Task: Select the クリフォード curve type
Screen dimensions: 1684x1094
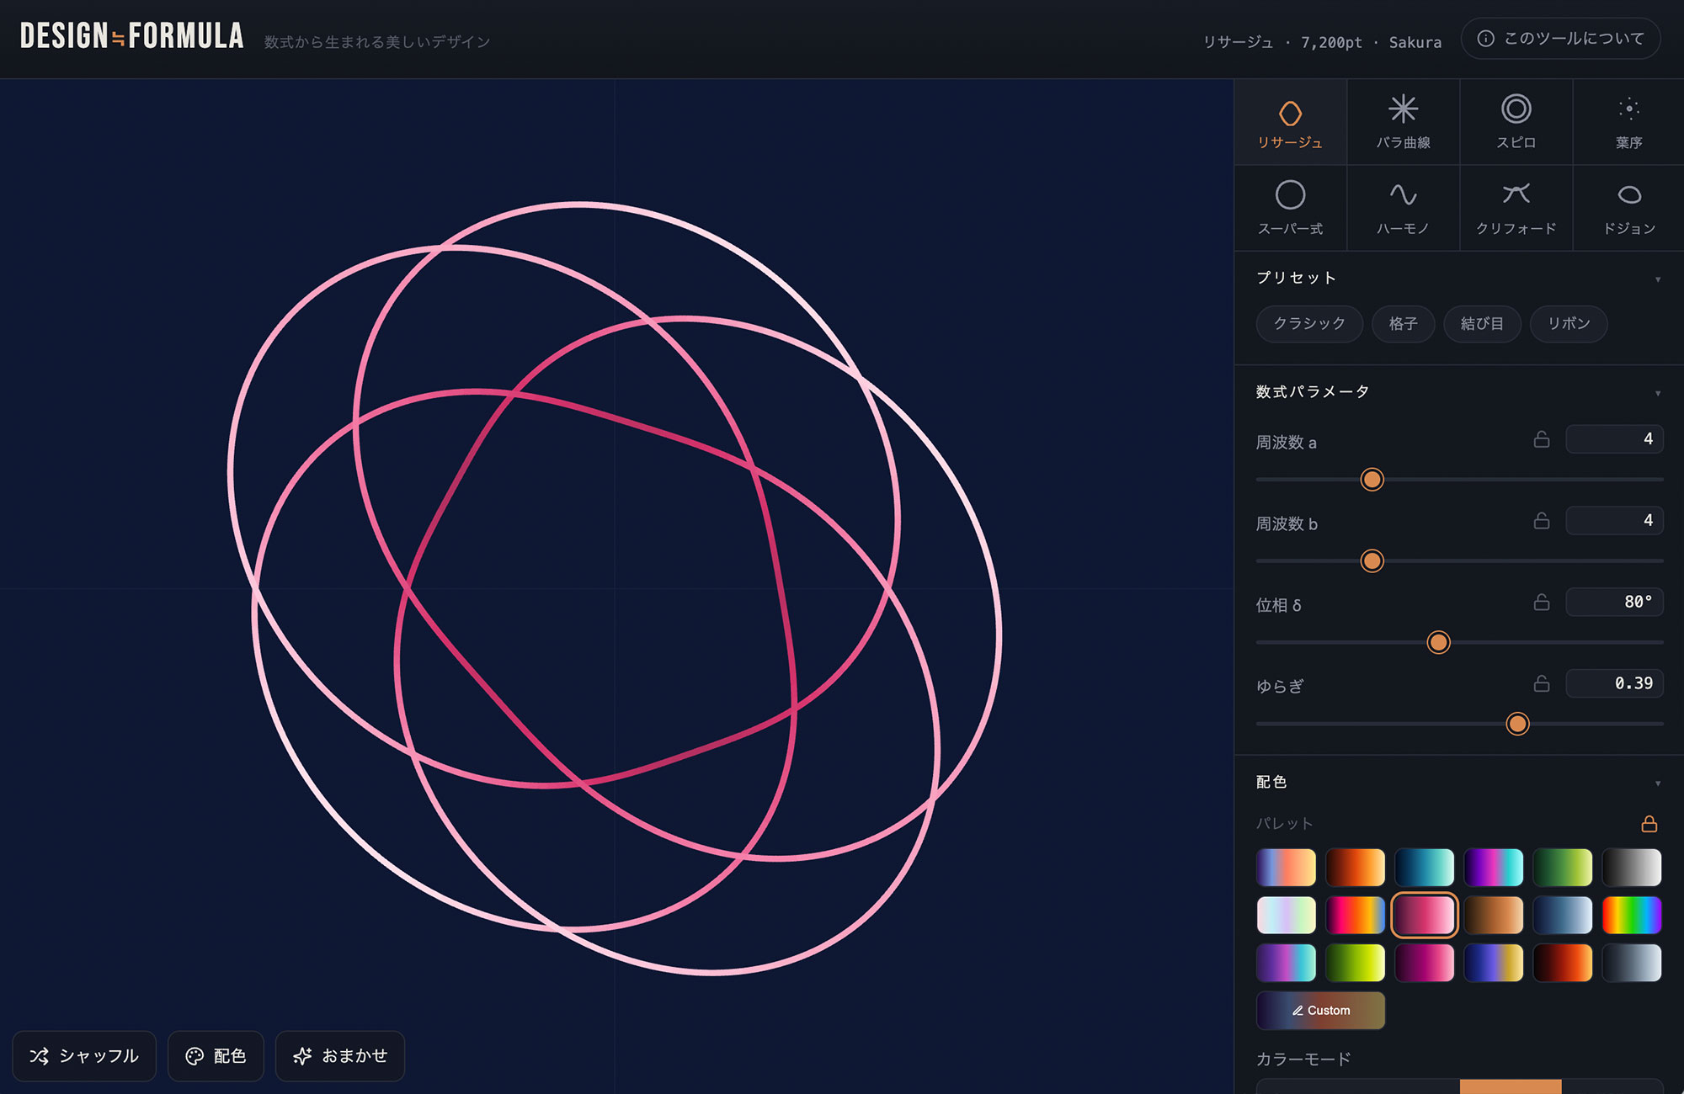Action: [1516, 208]
